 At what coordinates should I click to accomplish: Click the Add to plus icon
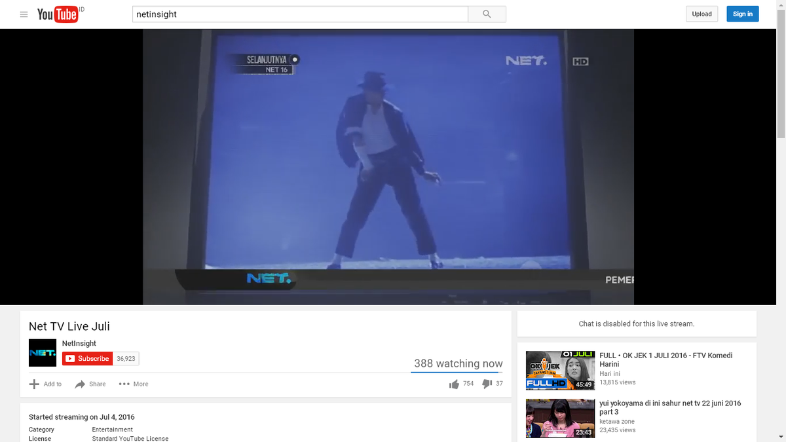[x=35, y=384]
